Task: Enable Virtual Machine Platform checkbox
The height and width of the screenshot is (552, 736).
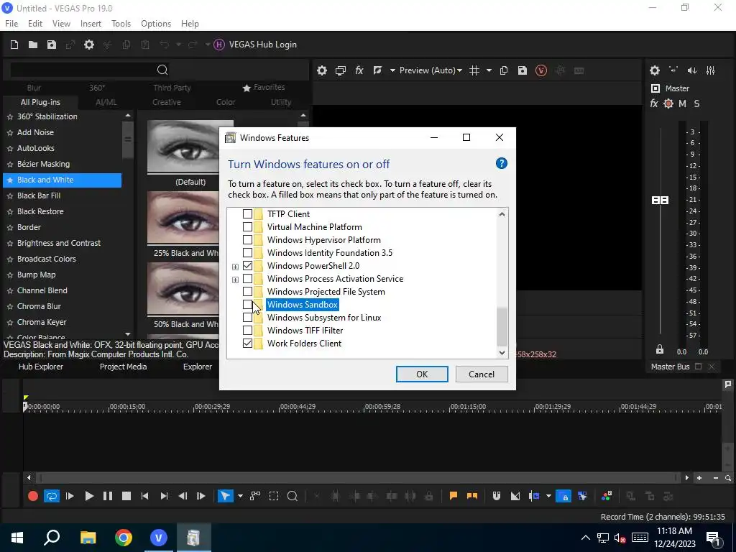Action: click(x=247, y=226)
